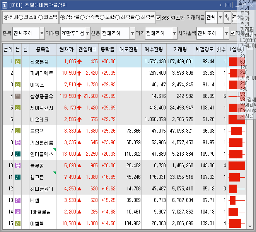Click the daily candle chart for 베셀
The width and height of the screenshot is (256, 232).
point(237,200)
